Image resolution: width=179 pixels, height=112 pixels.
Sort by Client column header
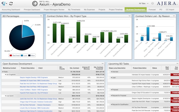tap(40, 68)
